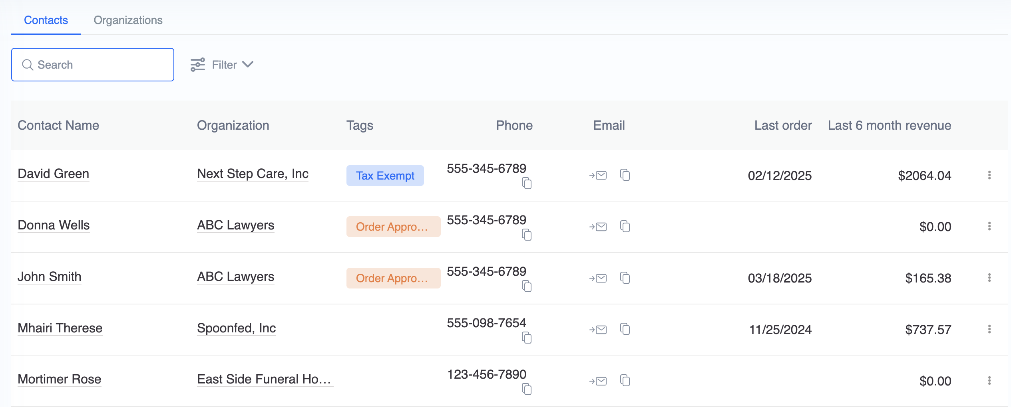The height and width of the screenshot is (407, 1011).
Task: Send email to Donna Wells
Action: coord(598,227)
